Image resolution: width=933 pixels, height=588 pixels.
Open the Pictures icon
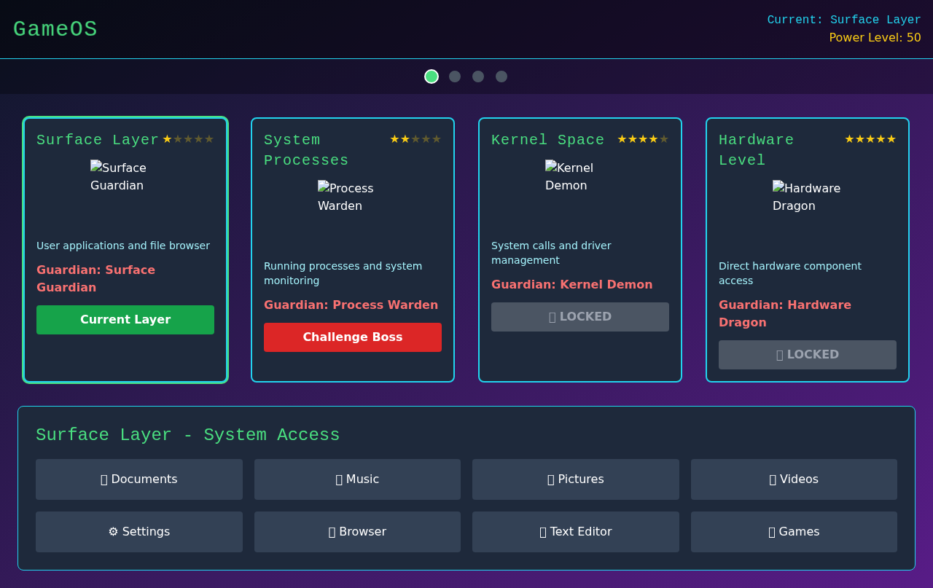tap(576, 479)
